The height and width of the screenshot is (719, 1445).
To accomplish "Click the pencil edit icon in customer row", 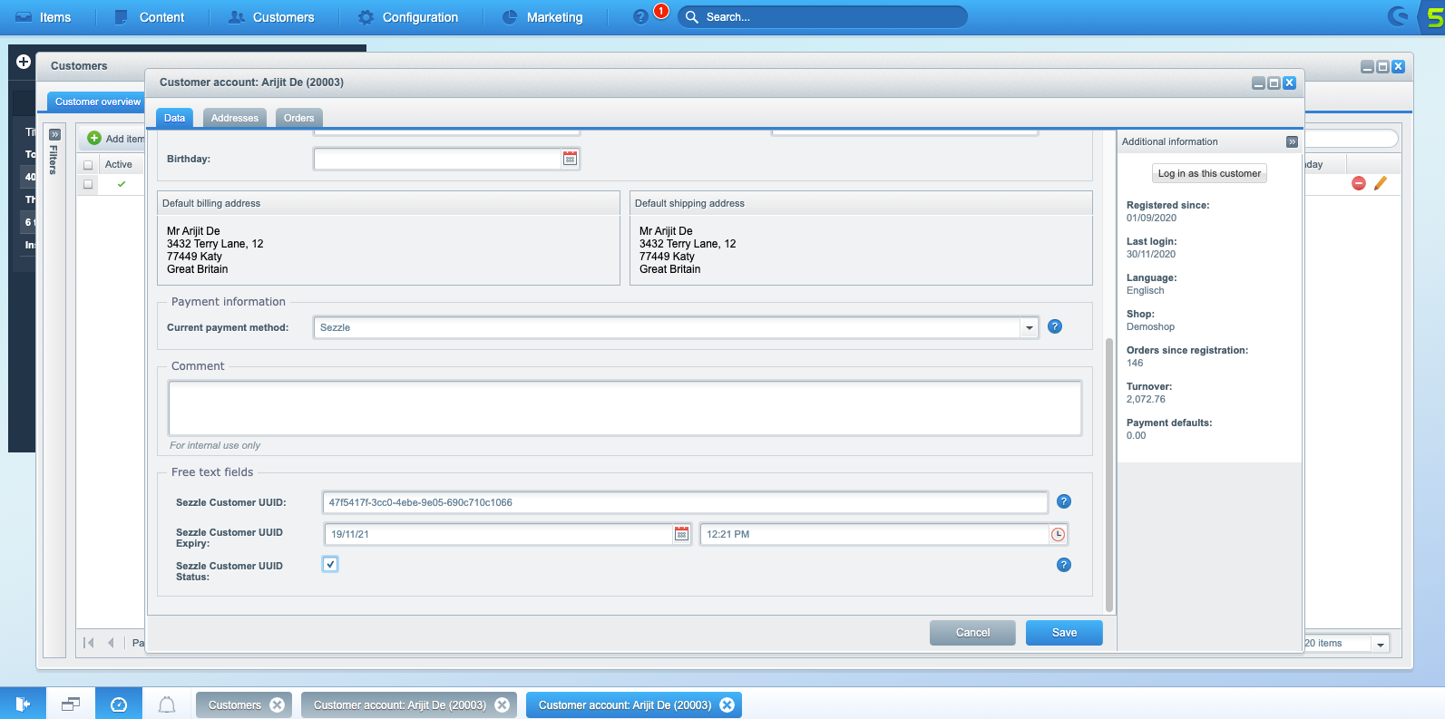I will point(1381,183).
